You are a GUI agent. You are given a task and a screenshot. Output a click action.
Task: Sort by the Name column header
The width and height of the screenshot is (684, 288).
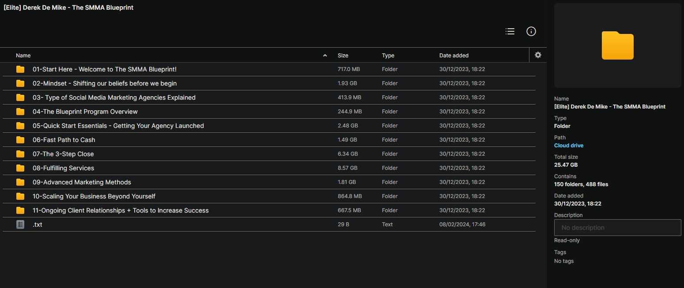point(23,56)
